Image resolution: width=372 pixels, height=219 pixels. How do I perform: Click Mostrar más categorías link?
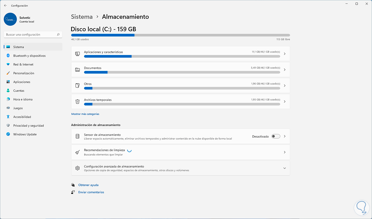click(x=85, y=114)
